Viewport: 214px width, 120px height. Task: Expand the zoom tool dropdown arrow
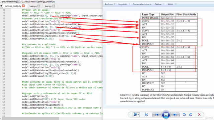tap(138, 115)
